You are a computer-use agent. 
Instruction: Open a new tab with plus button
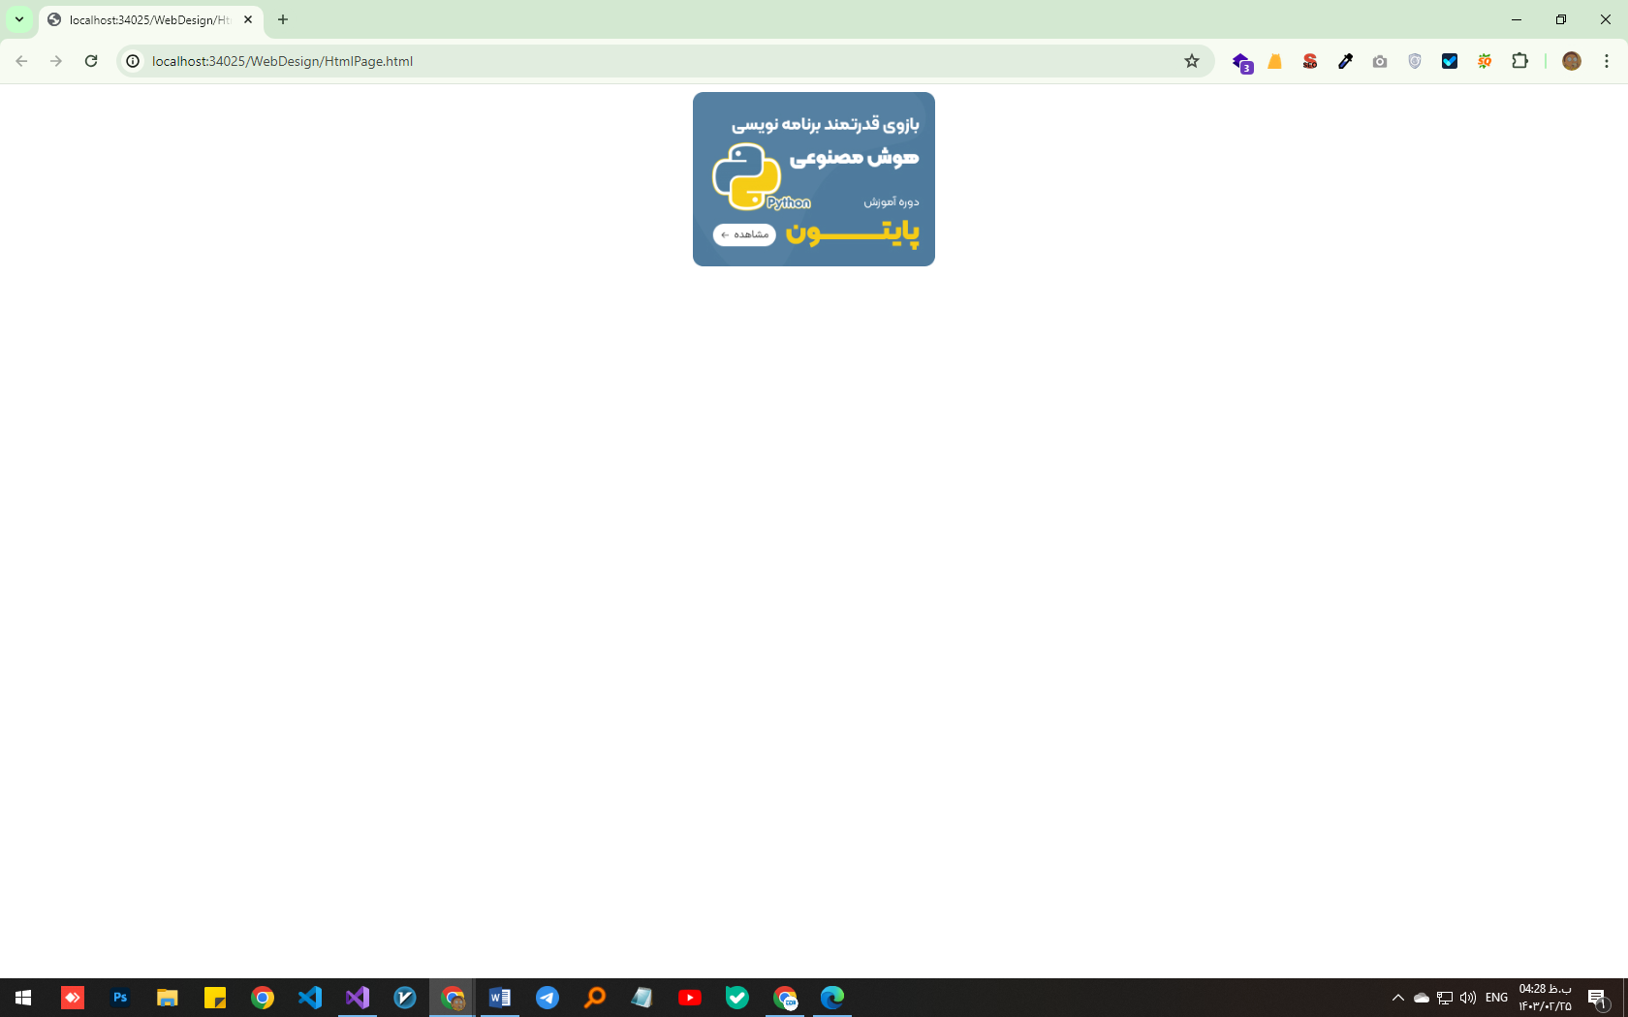[x=283, y=19]
